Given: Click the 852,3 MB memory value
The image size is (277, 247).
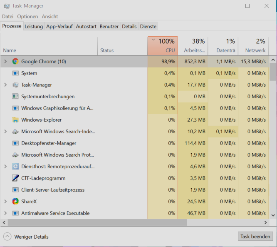Looking at the screenshot, I should pyautogui.click(x=195, y=61).
